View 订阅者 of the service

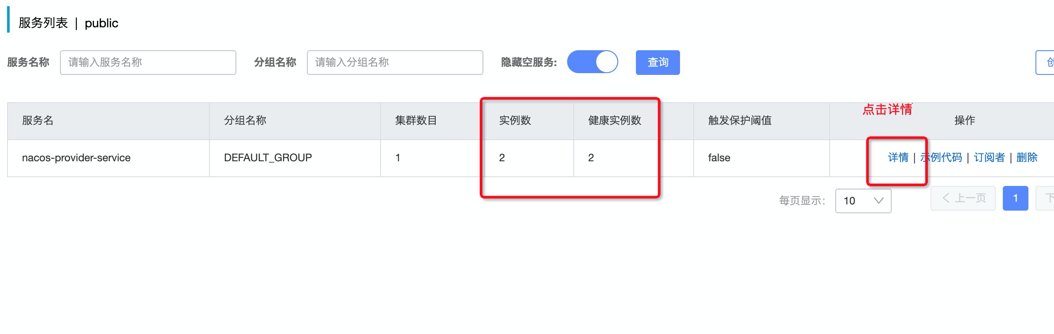pyautogui.click(x=989, y=157)
